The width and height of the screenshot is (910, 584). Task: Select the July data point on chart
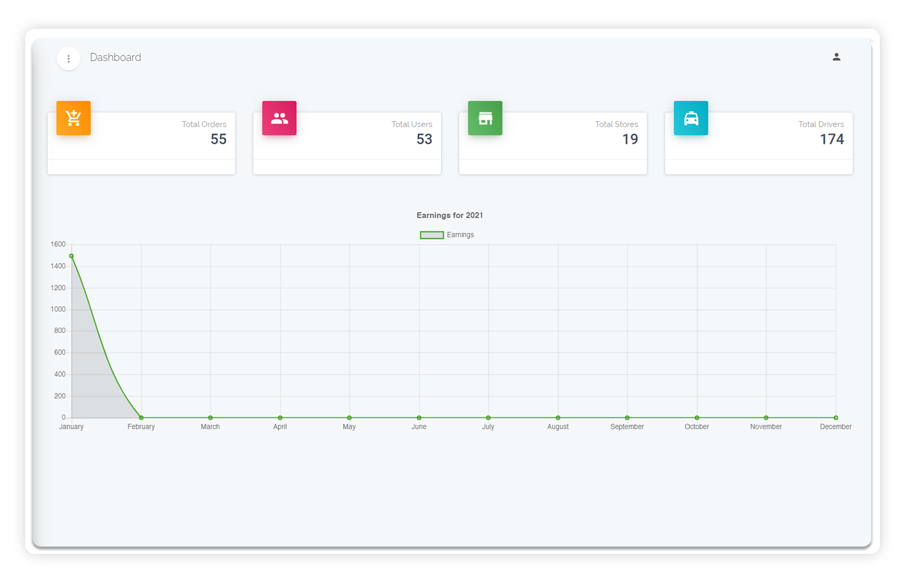(x=488, y=418)
